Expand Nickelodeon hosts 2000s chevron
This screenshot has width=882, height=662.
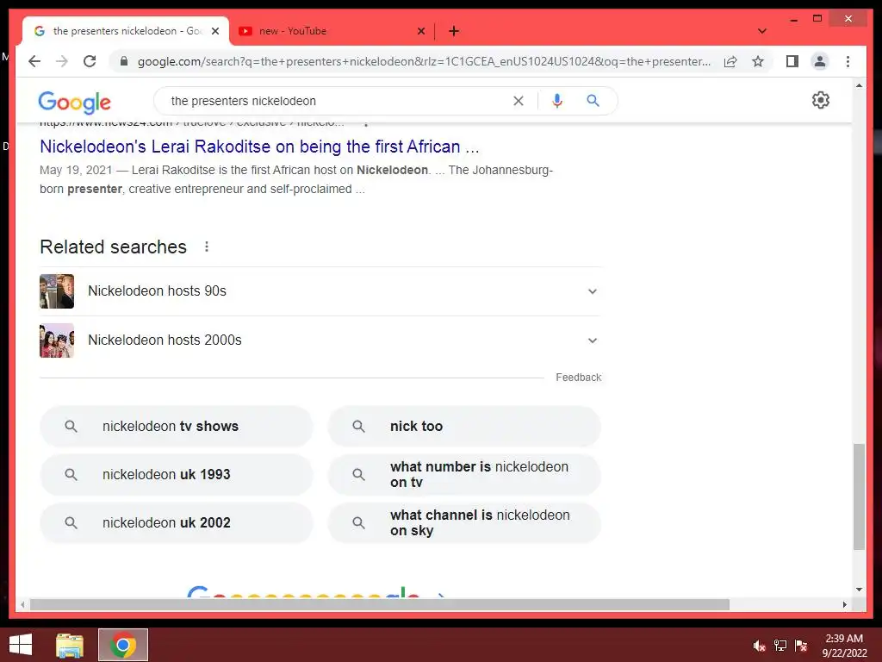click(592, 340)
